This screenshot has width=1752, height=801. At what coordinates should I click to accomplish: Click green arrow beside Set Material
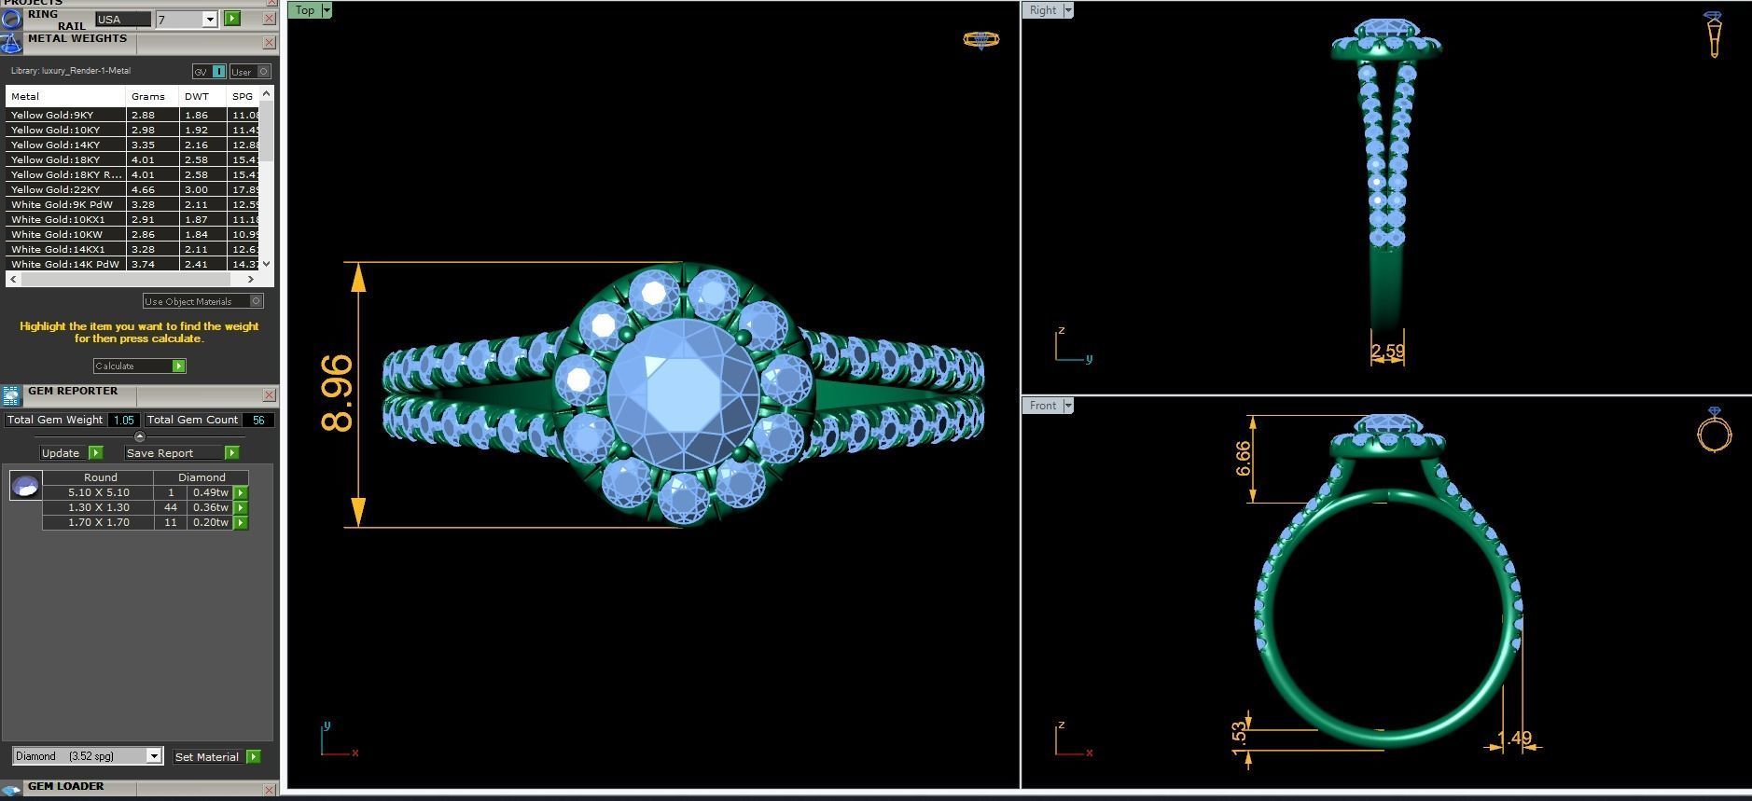253,756
